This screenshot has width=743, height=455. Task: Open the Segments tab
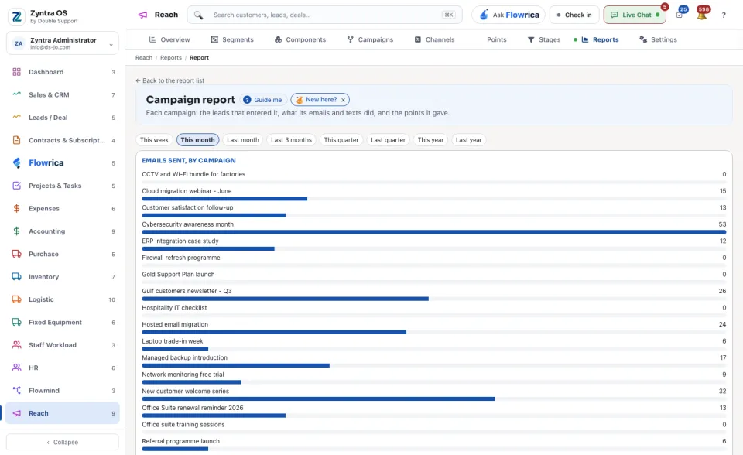pyautogui.click(x=232, y=39)
